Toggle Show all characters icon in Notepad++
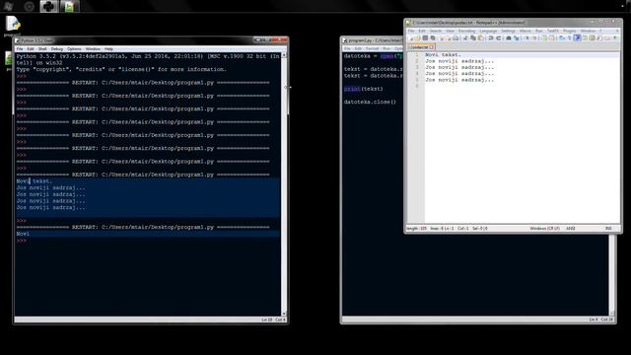 coord(570,37)
